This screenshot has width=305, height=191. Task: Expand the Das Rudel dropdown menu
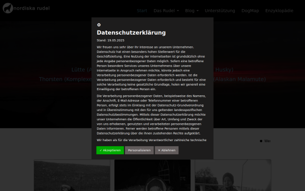tap(166, 11)
